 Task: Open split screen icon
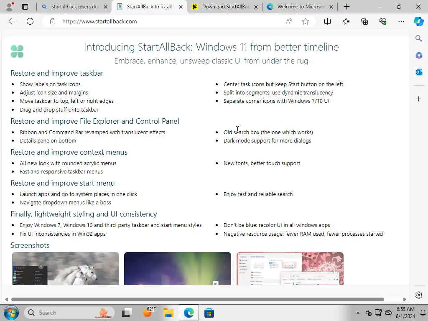click(x=327, y=21)
